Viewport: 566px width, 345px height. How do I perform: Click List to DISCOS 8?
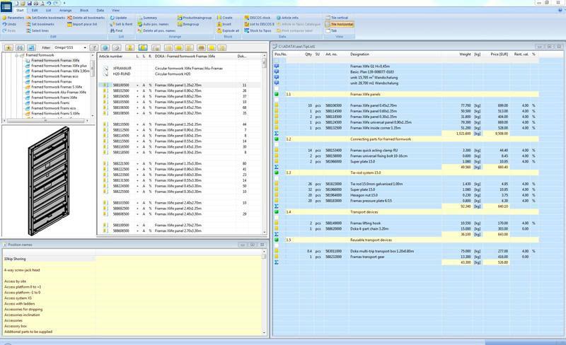(x=259, y=24)
